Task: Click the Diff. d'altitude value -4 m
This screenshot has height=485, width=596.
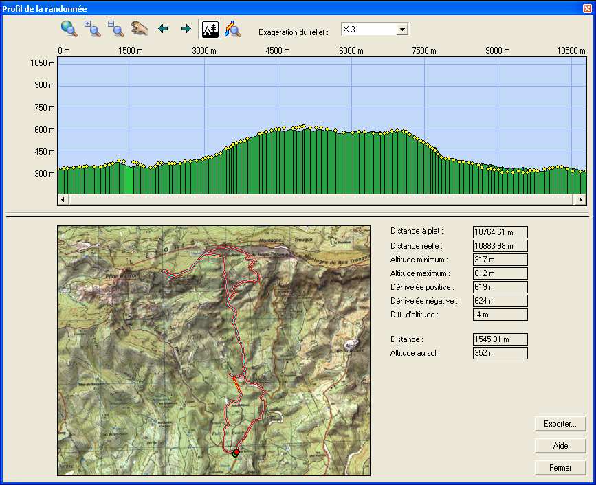Action: [500, 315]
